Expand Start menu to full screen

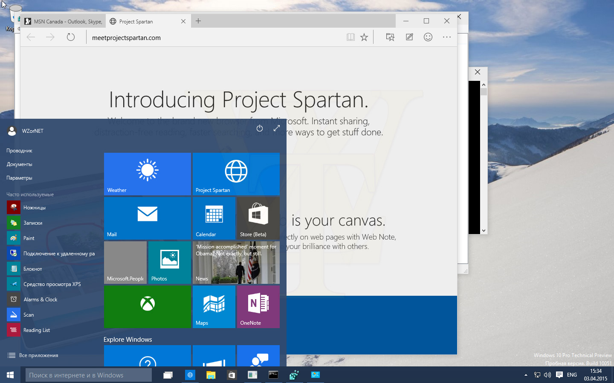click(277, 128)
